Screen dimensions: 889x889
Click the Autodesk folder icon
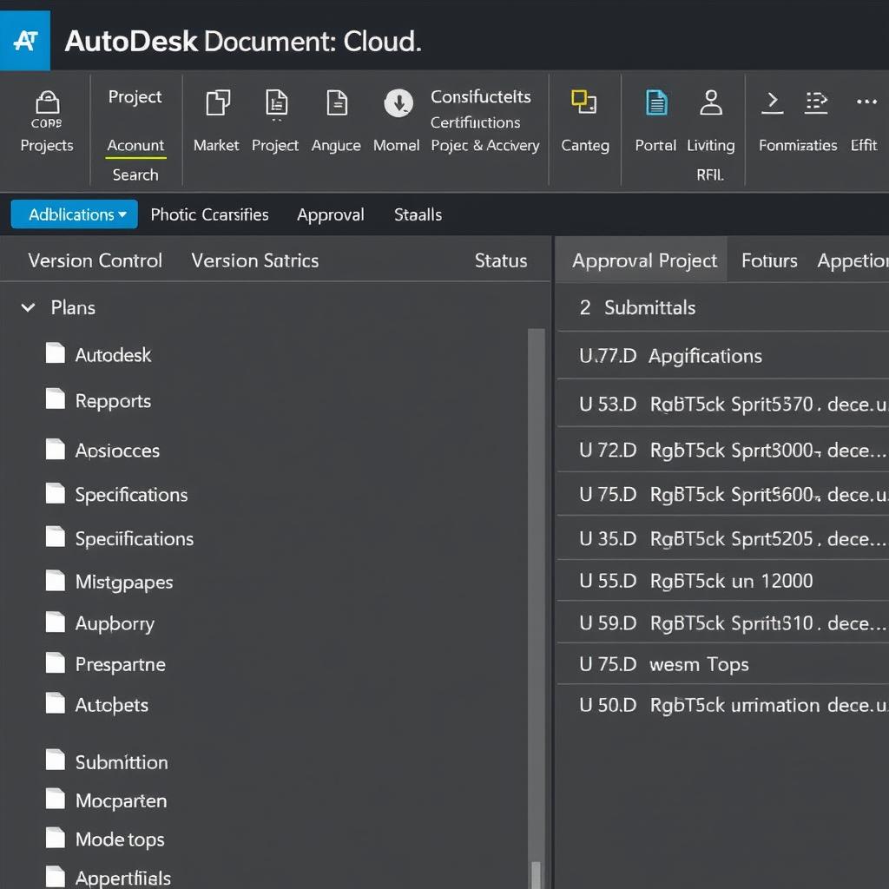55,352
